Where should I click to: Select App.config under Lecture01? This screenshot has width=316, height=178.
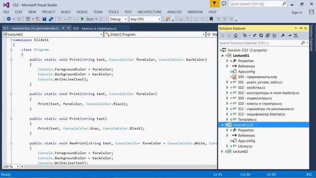click(x=246, y=71)
